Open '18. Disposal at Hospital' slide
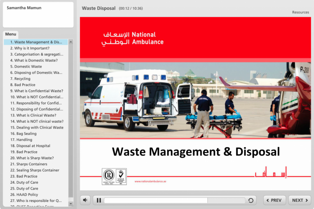Image resolution: width=314 pixels, height=209 pixels. click(30, 146)
